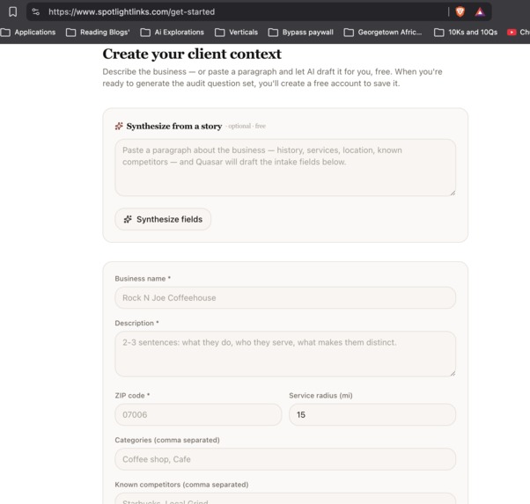
Task: Click the Create your client context heading
Action: point(192,54)
